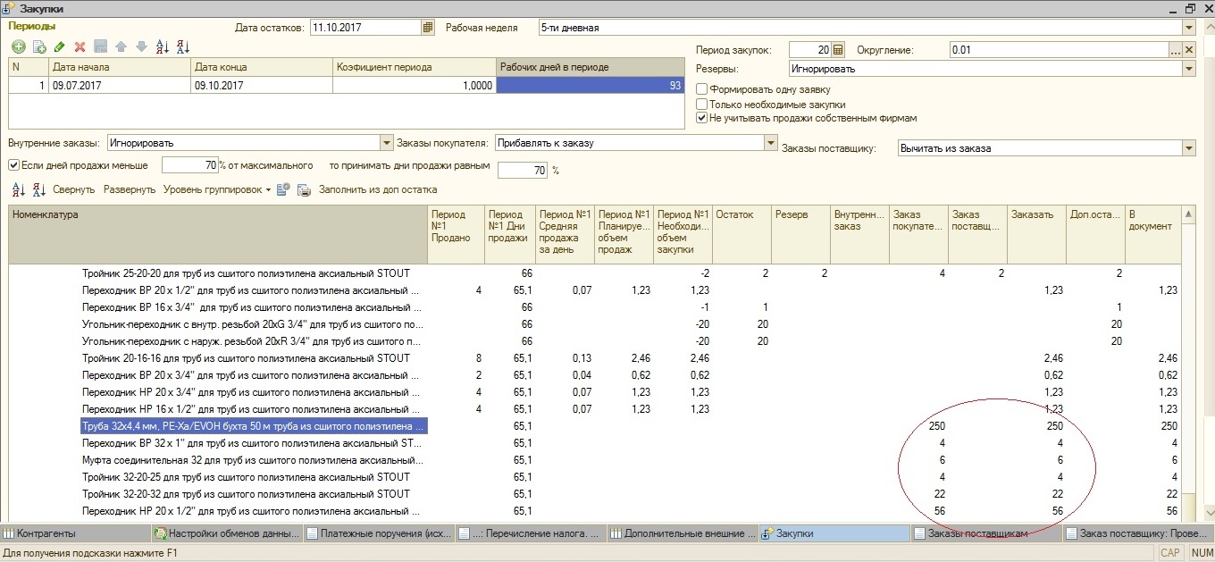The width and height of the screenshot is (1215, 562).
Task: Click the printer icon near Заполнить из доп остатка
Action: click(304, 189)
